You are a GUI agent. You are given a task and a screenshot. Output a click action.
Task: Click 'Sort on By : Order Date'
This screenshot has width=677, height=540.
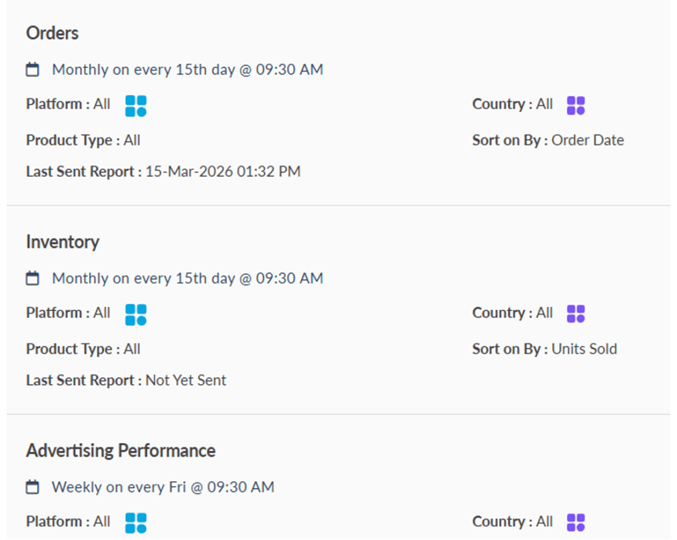point(548,140)
